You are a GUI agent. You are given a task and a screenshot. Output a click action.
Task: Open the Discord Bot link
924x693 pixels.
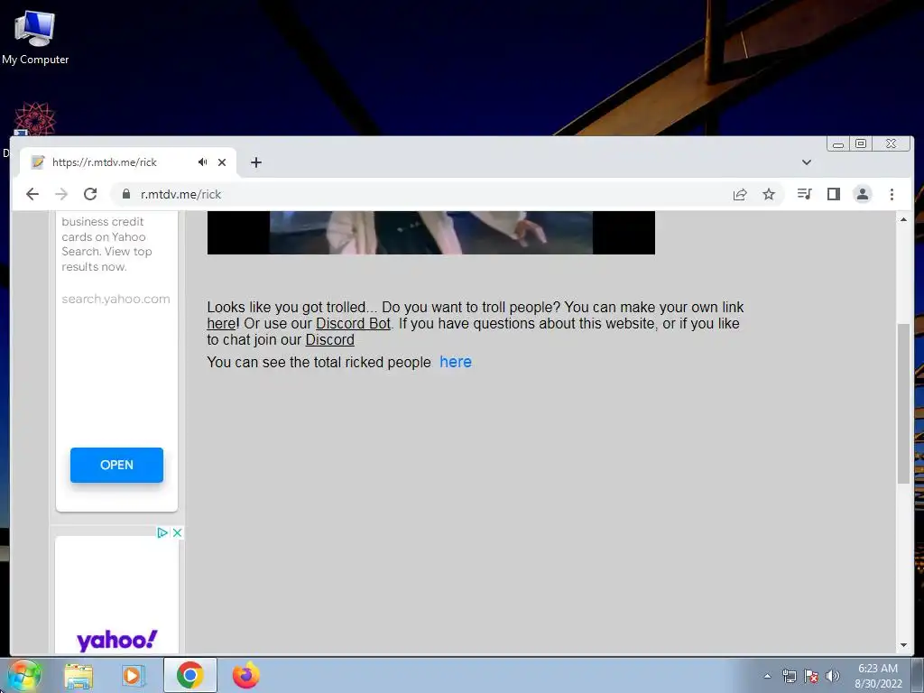tap(353, 324)
